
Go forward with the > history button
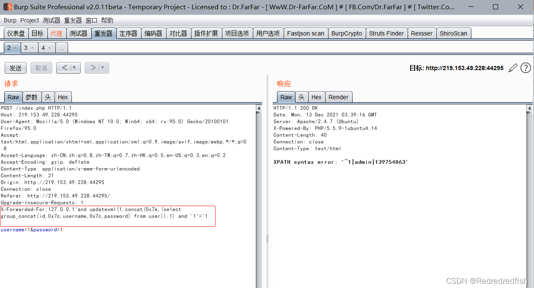point(93,68)
